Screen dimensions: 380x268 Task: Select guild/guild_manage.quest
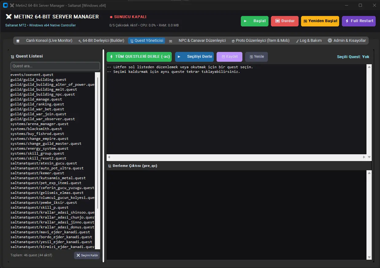click(x=36, y=99)
